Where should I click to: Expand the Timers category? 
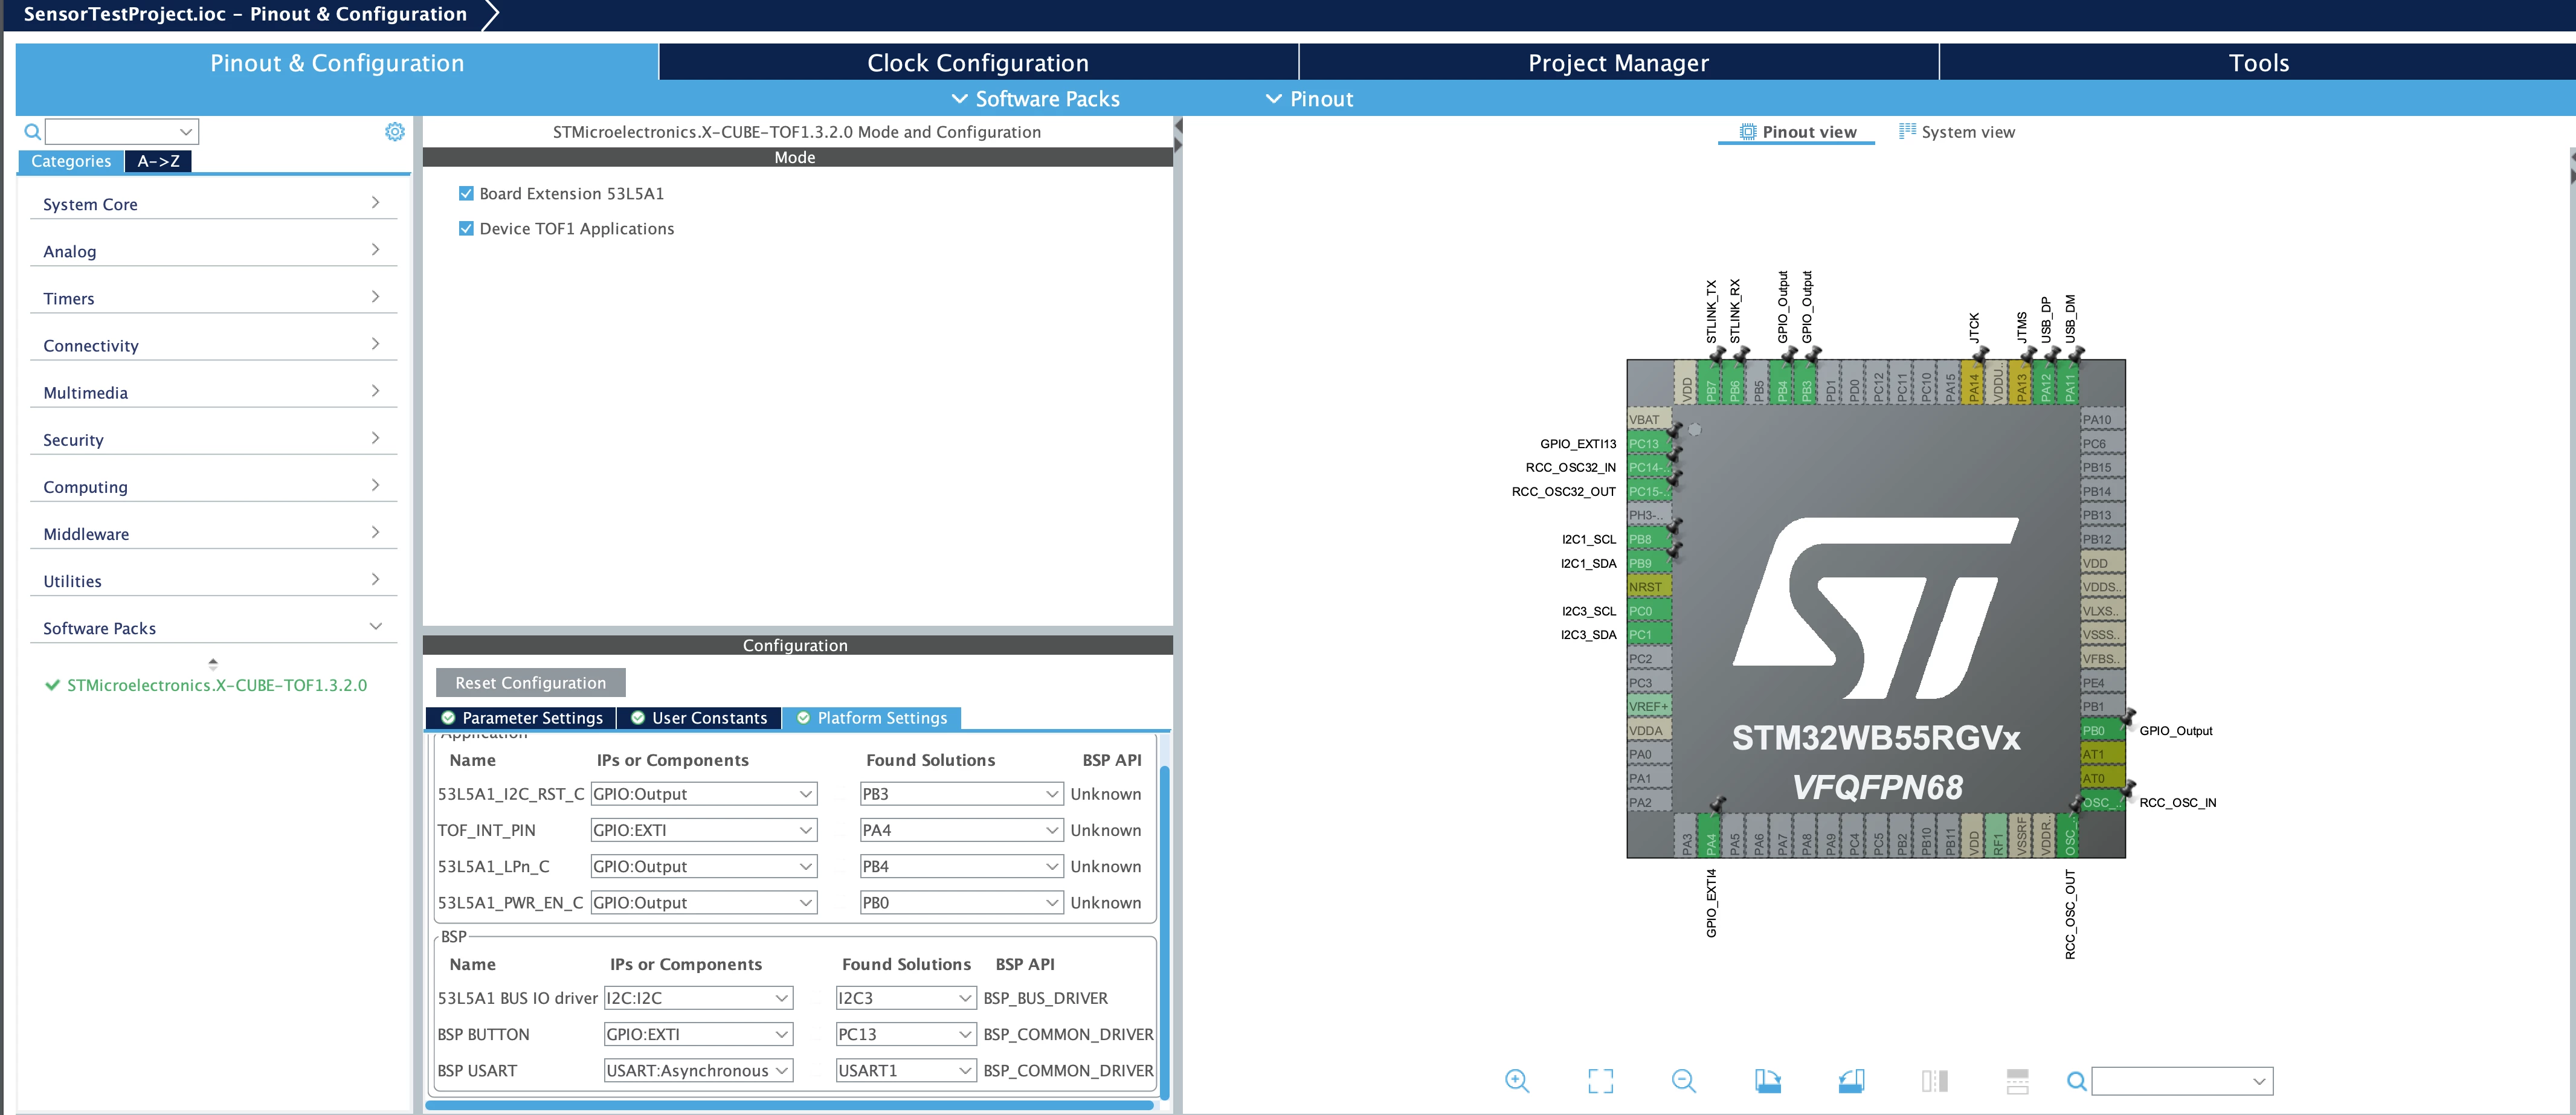click(x=213, y=297)
